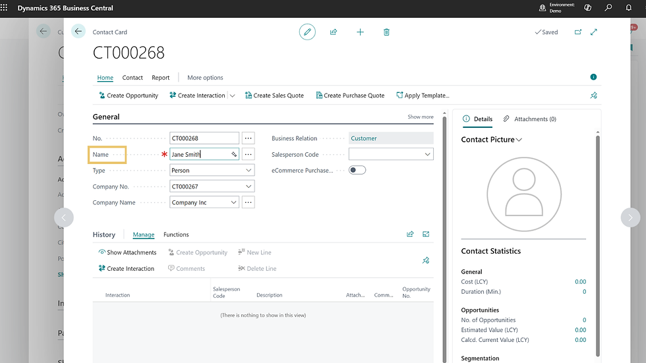Open the Cost (LCY) value link
This screenshot has width=646, height=363.
(581, 282)
